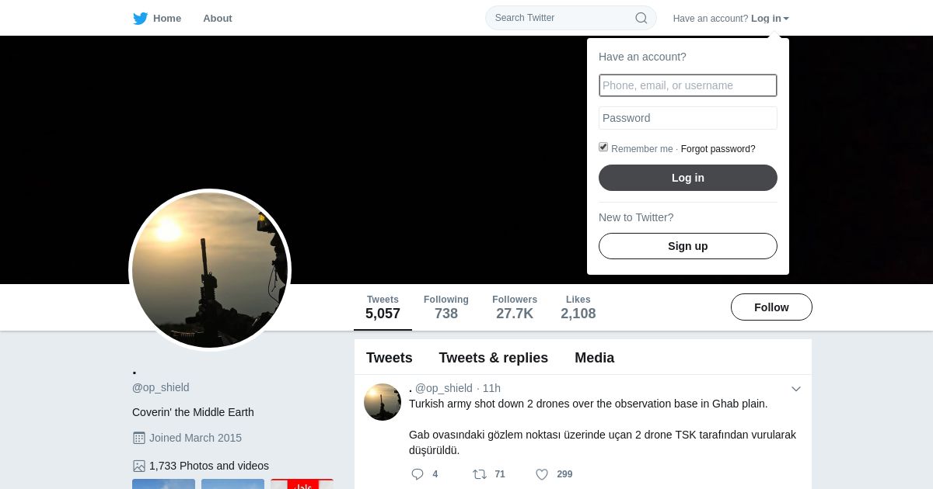Follow the op_shield account

[x=771, y=307]
